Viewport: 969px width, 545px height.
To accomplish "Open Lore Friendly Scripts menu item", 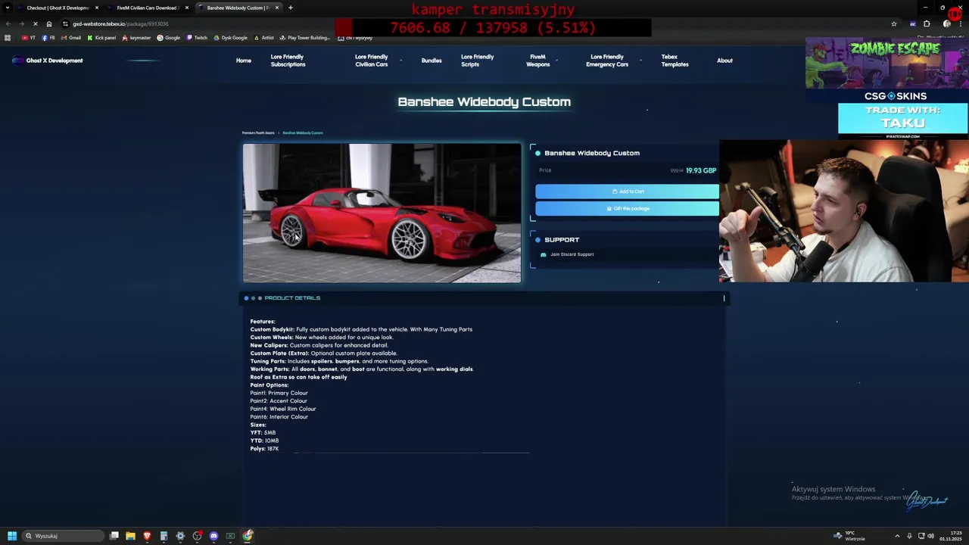I will [477, 61].
